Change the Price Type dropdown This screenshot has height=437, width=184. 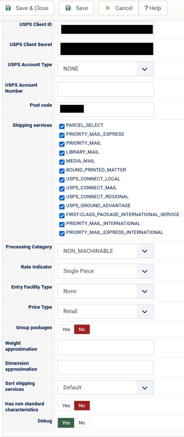point(106,311)
